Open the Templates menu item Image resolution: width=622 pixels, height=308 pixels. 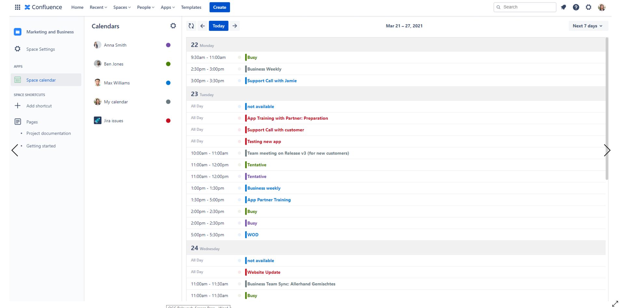[191, 7]
